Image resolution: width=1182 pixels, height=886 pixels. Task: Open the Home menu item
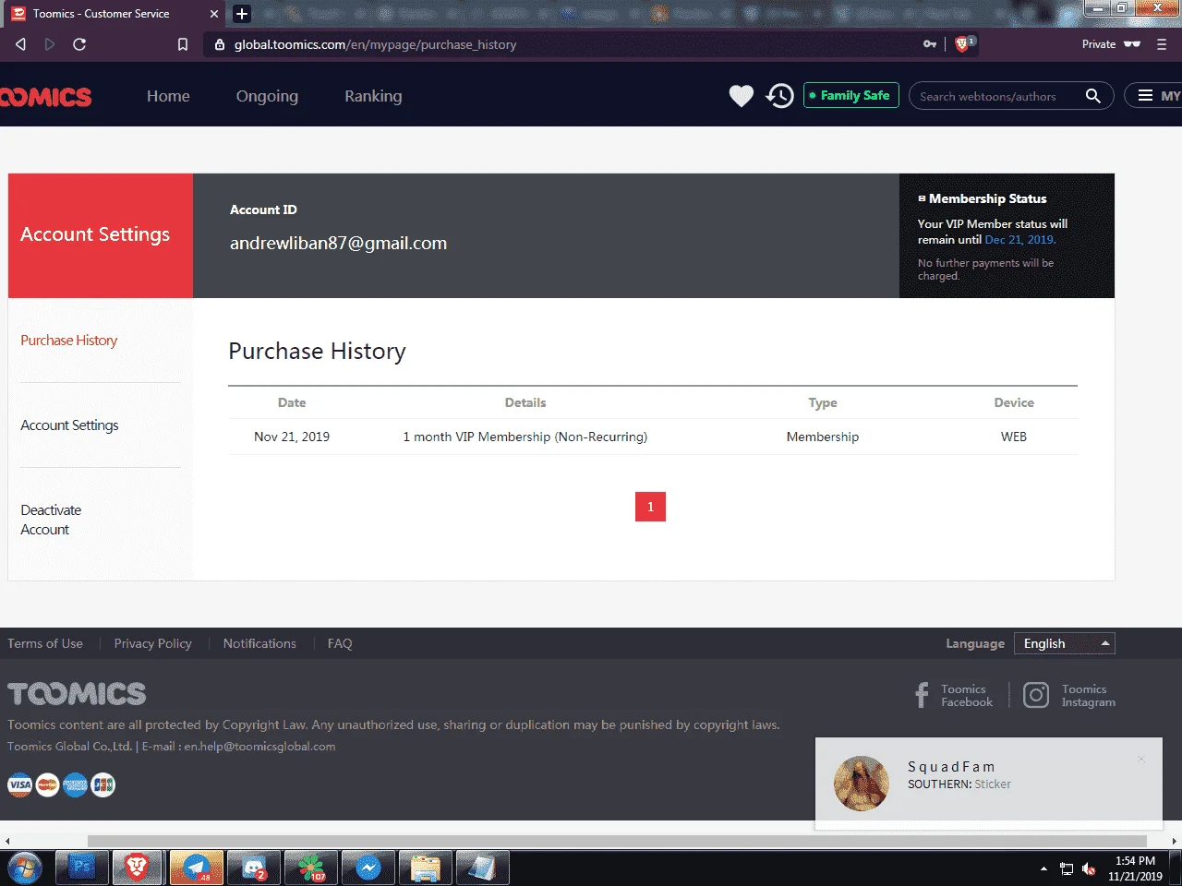(x=168, y=96)
